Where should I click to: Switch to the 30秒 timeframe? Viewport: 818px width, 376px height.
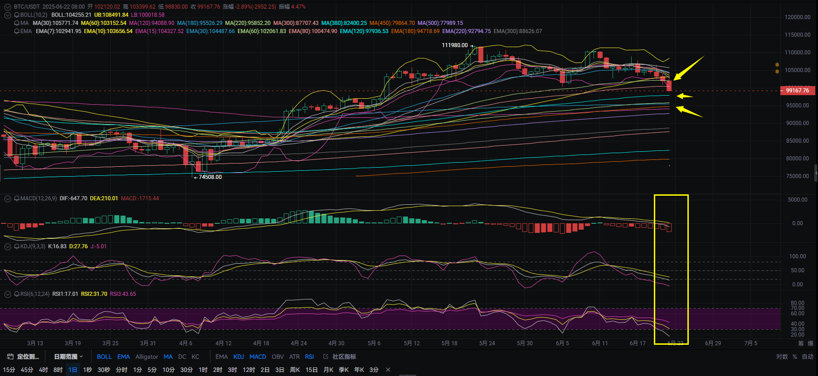pos(104,370)
